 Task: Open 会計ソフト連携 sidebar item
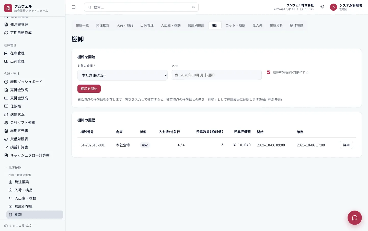click(x=33, y=123)
